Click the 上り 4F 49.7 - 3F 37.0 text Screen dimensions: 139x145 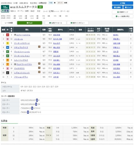click(27, 91)
